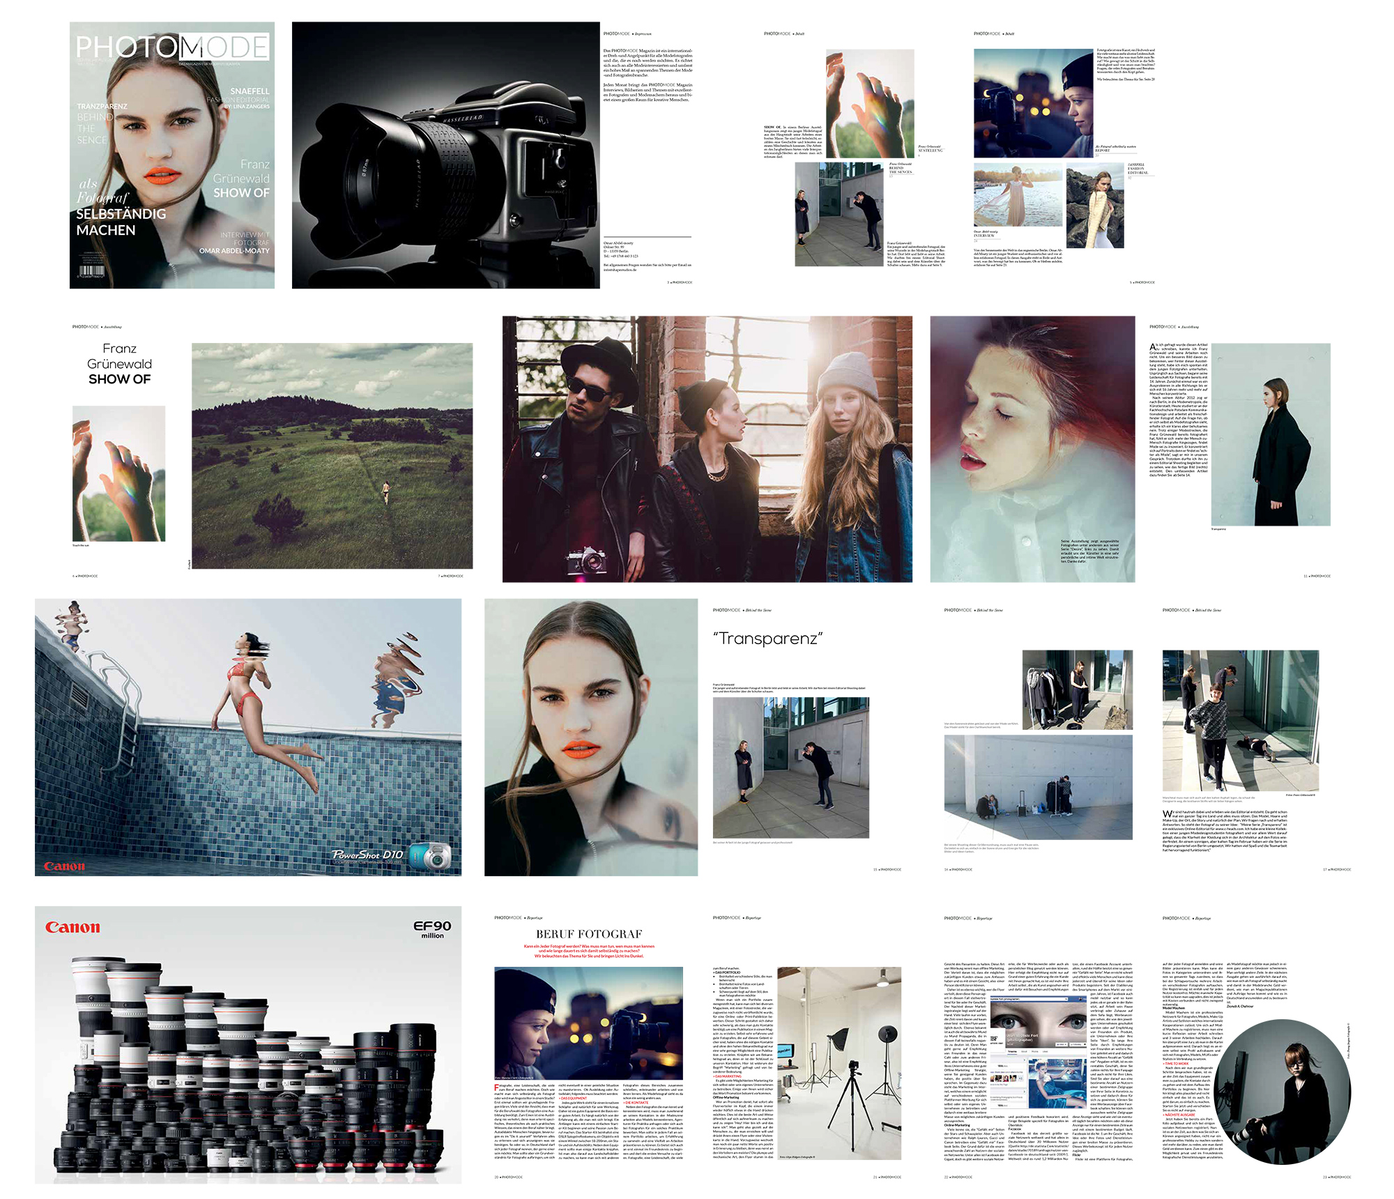This screenshot has width=1394, height=1199.
Task: Click OMAR ABDEL-MOATY on the cover
Action: [x=234, y=251]
